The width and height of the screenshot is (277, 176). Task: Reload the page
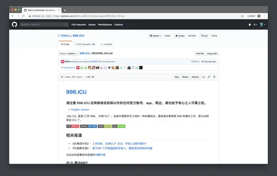point(23,16)
